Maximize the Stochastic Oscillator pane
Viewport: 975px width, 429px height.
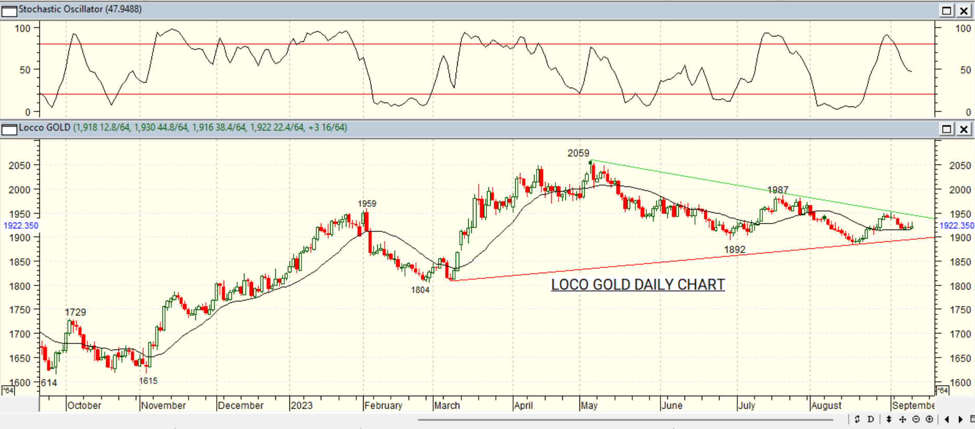pos(947,10)
